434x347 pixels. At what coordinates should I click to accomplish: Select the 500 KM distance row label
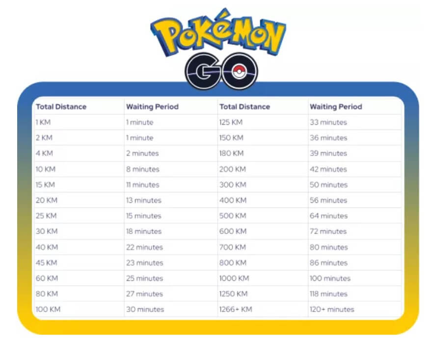[232, 216]
